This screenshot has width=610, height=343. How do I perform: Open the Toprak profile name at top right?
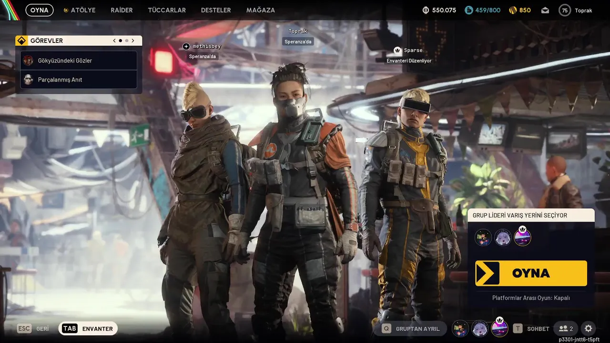click(584, 10)
